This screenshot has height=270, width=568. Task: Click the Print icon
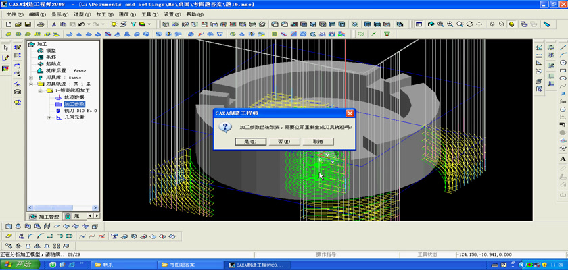pyautogui.click(x=41, y=24)
